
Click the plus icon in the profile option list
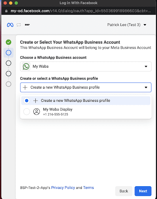tap(35, 101)
